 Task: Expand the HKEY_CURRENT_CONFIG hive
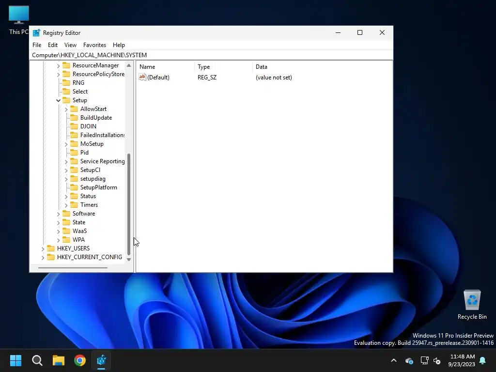[43, 258]
